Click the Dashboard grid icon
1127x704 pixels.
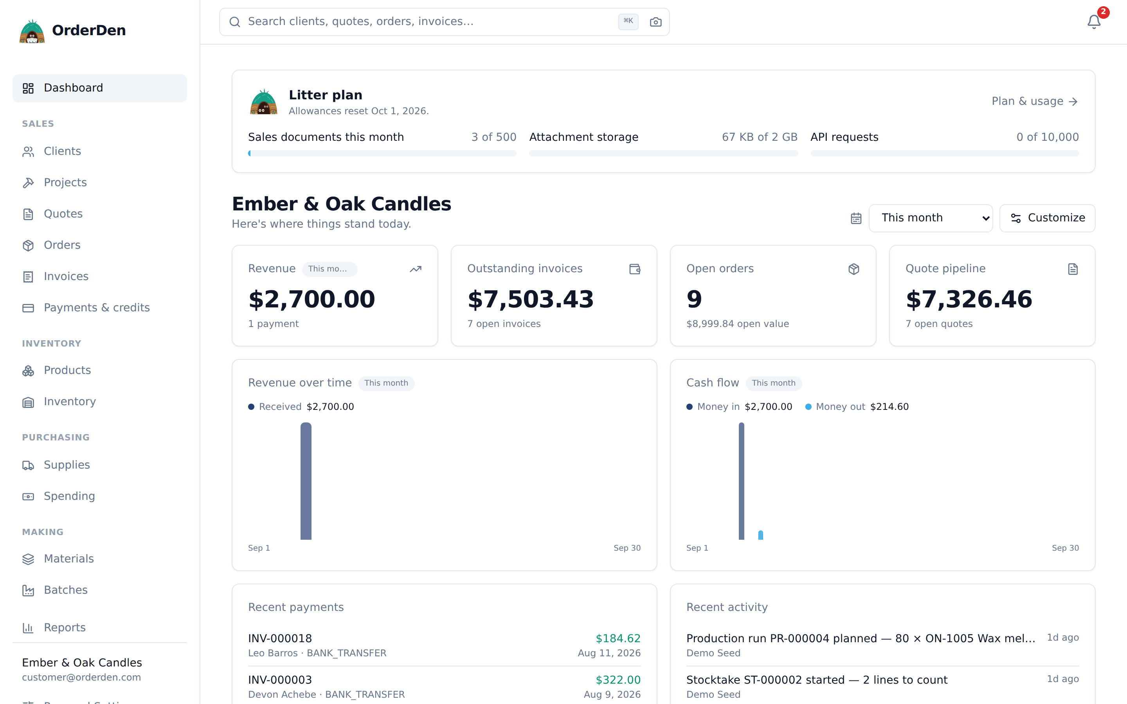(28, 88)
